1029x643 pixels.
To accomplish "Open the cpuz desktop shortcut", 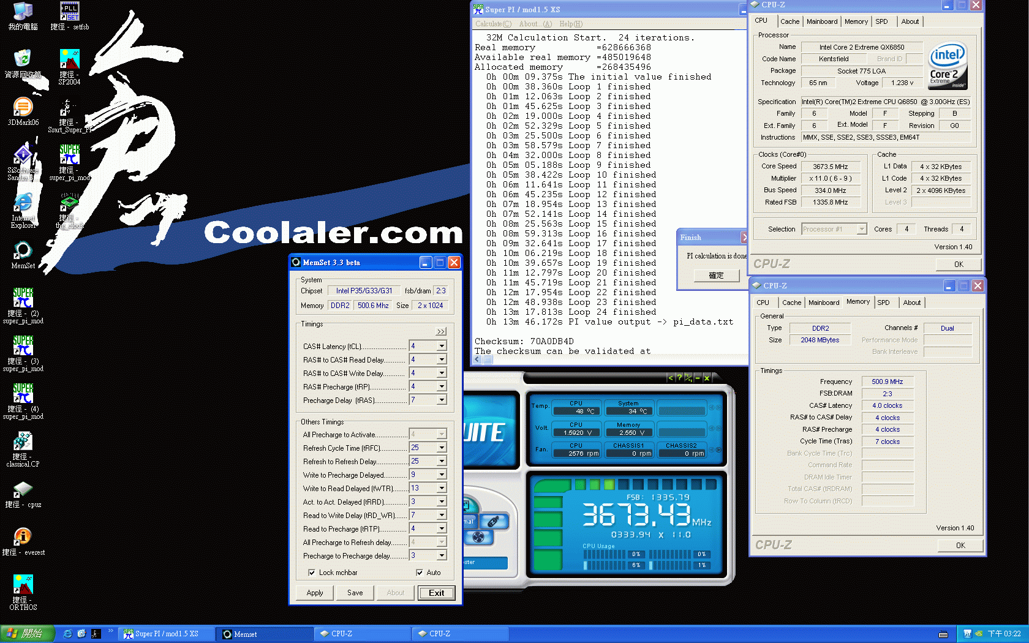I will tap(23, 494).
